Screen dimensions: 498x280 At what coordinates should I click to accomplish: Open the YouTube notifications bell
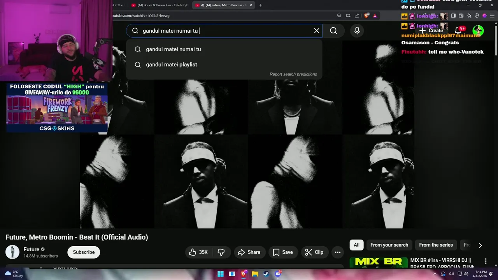click(458, 30)
